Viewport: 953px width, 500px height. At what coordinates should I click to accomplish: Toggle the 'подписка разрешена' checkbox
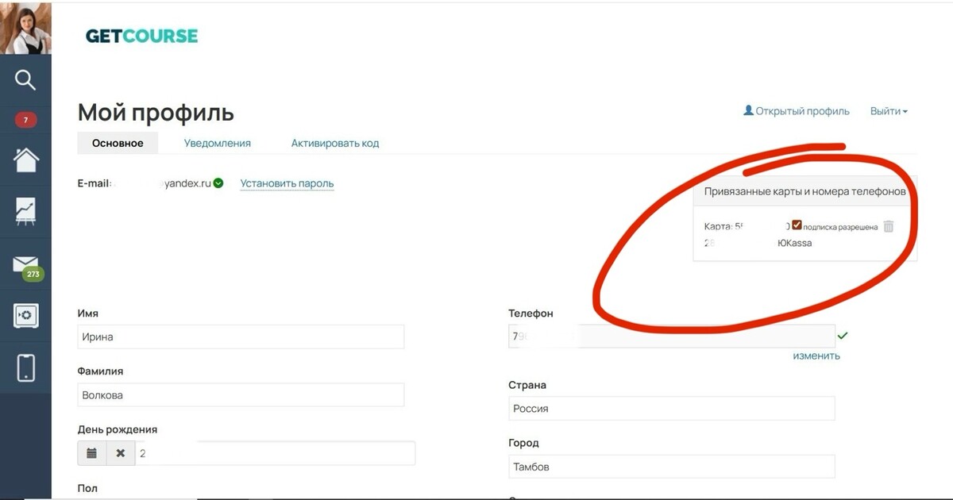(797, 225)
